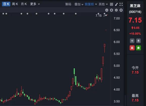Set a price alert with bell icon
Image resolution: width=146 pixels, height=106 pixels.
click(138, 41)
